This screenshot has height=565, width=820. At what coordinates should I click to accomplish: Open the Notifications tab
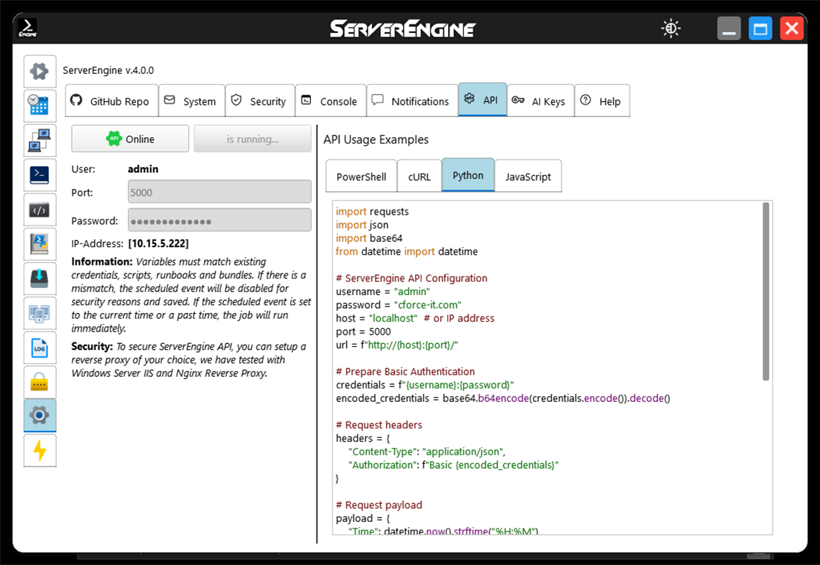click(x=411, y=101)
